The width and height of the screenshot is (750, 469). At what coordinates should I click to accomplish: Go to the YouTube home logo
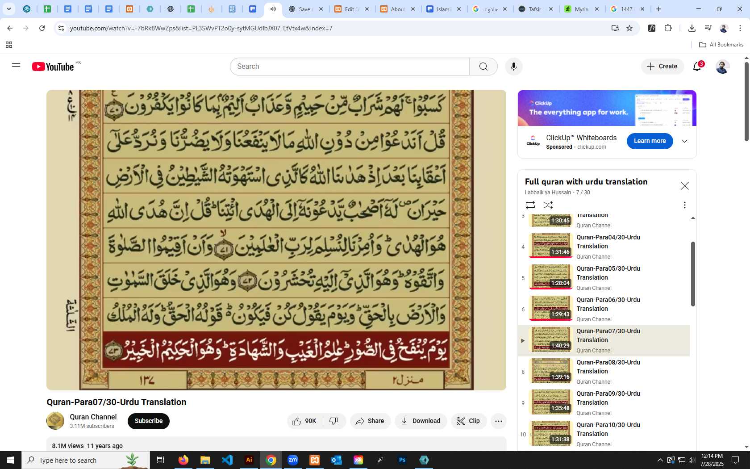[53, 67]
